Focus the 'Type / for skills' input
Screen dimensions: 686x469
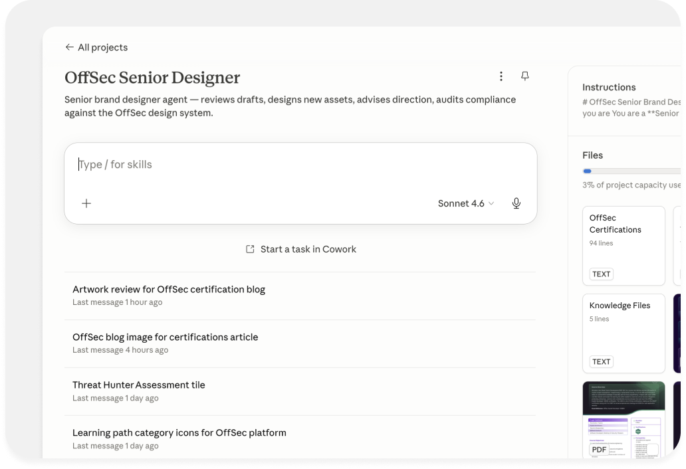click(x=300, y=165)
